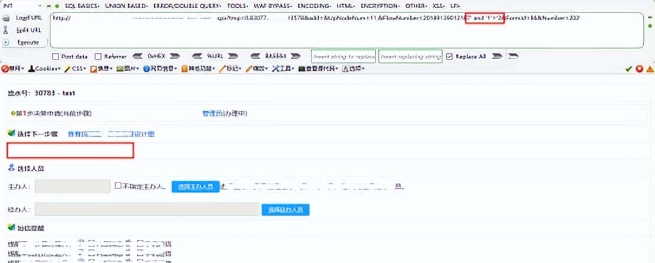Screen dimensions: 655x263
Task: Open the 表单 (Forms) toolbar dropdown
Action: pos(102,69)
